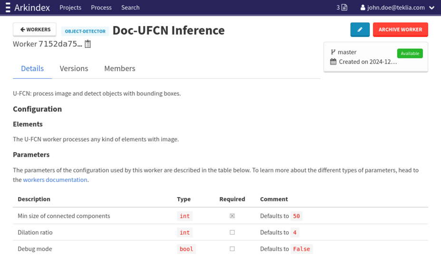Open the selection documents icon showing 3
The height and width of the screenshot is (255, 441).
tap(342, 8)
